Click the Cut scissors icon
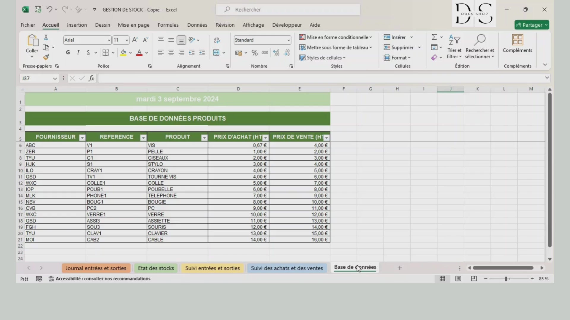Screen dimensions: 570x320 (x=46, y=37)
